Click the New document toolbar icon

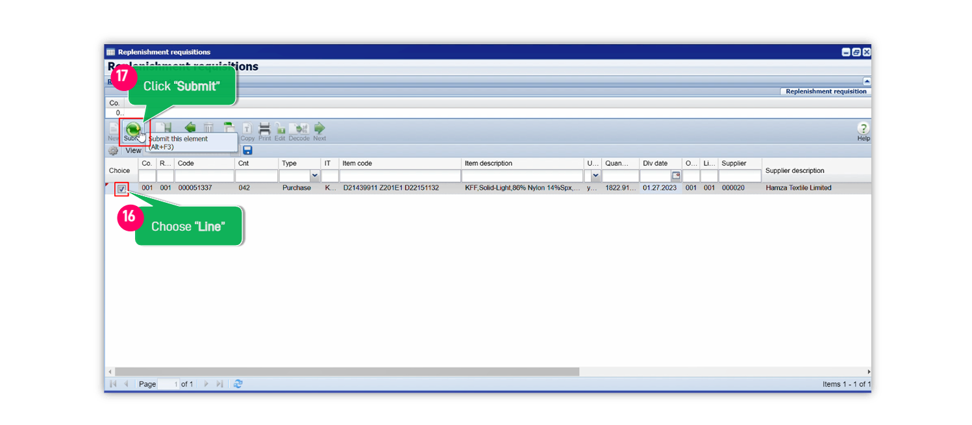coord(113,129)
